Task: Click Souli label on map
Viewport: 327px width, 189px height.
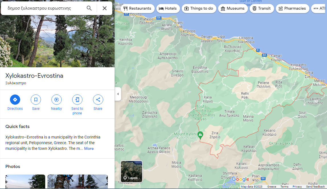Action: pos(303,114)
